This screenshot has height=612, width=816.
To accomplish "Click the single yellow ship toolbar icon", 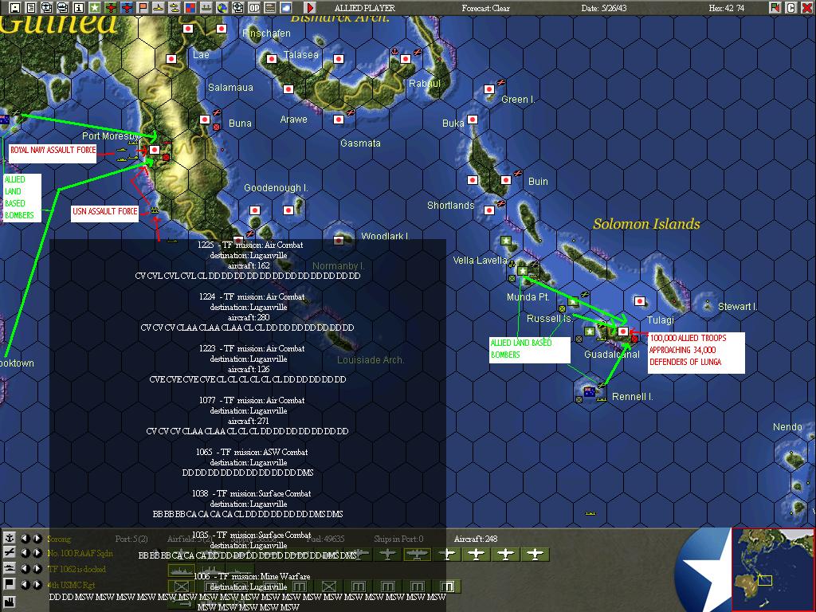I will tap(159, 8).
